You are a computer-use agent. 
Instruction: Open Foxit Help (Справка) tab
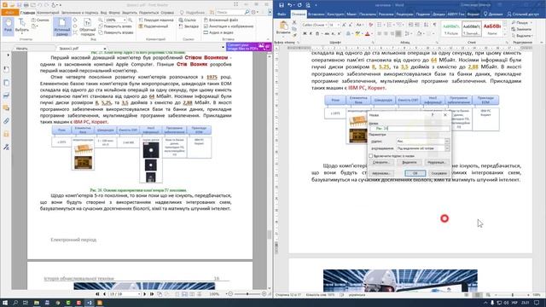coord(167,13)
